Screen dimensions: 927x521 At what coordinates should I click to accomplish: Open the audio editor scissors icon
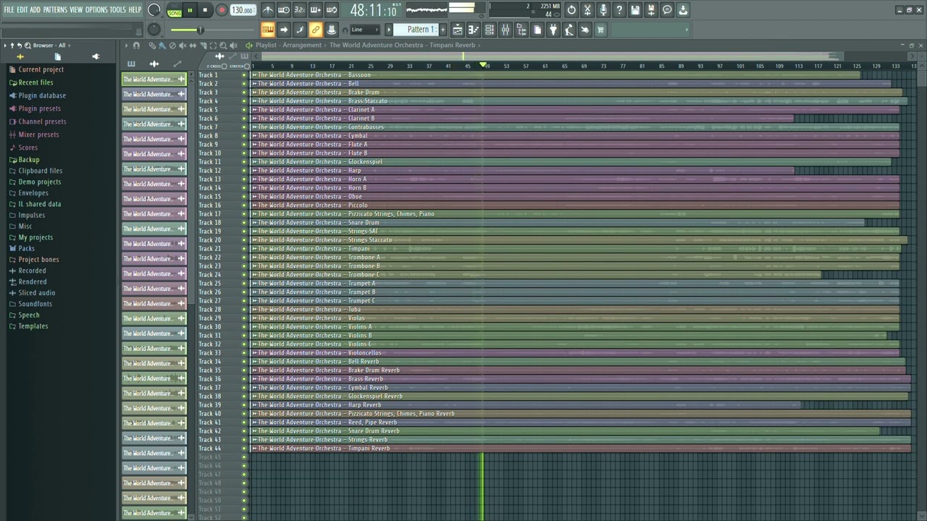(x=587, y=10)
